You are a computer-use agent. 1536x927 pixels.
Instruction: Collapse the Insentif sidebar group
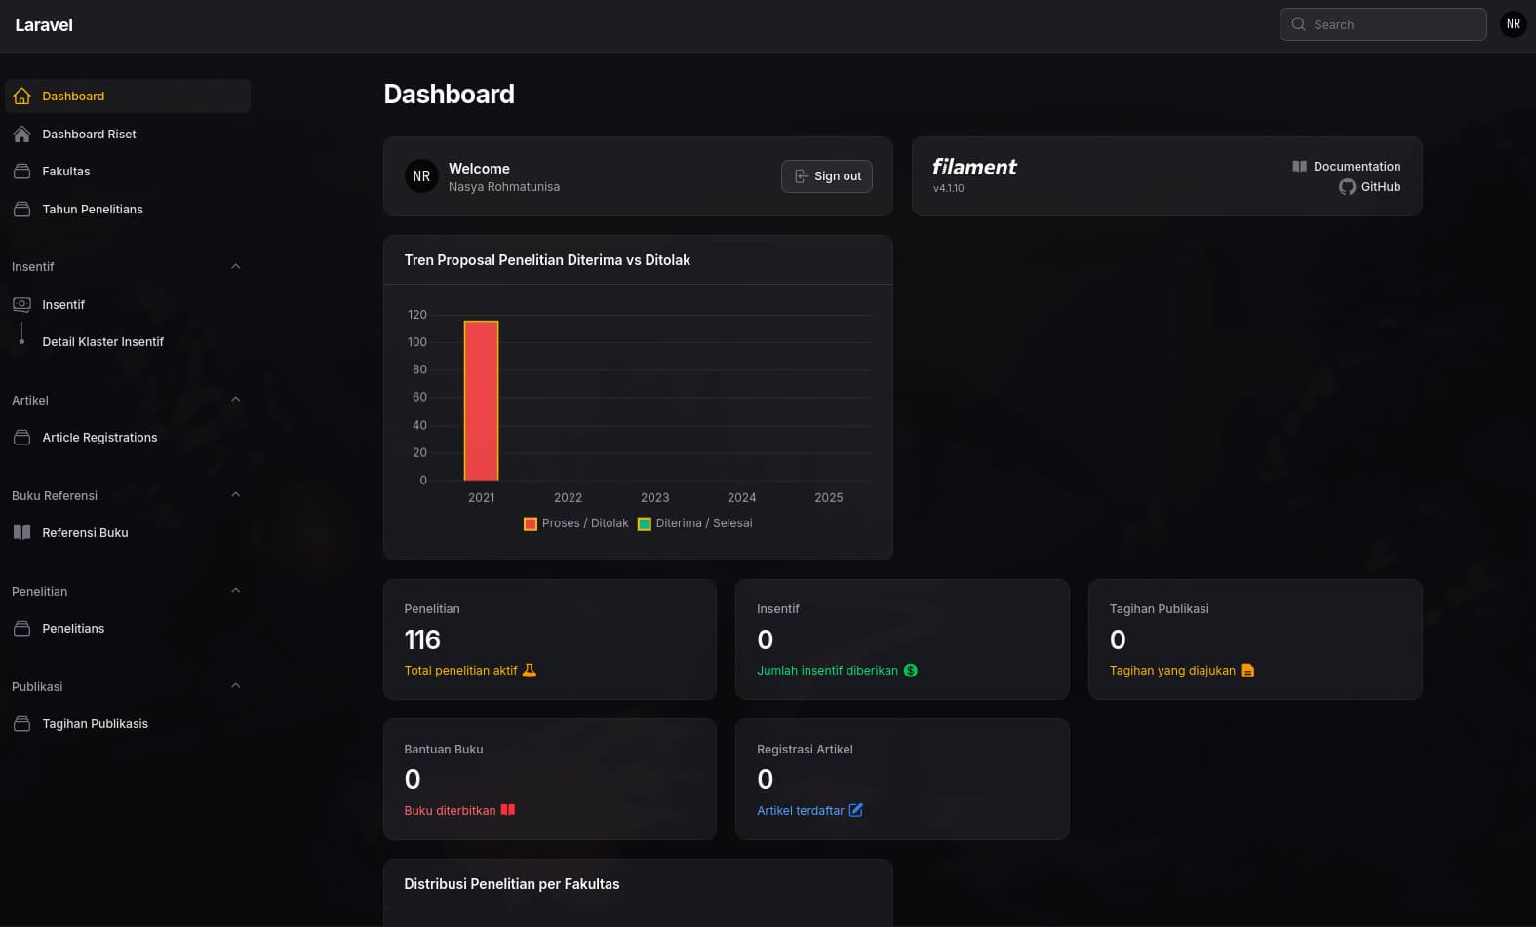tap(235, 266)
